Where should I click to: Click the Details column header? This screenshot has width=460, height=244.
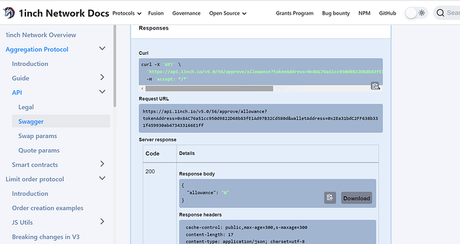tap(187, 153)
